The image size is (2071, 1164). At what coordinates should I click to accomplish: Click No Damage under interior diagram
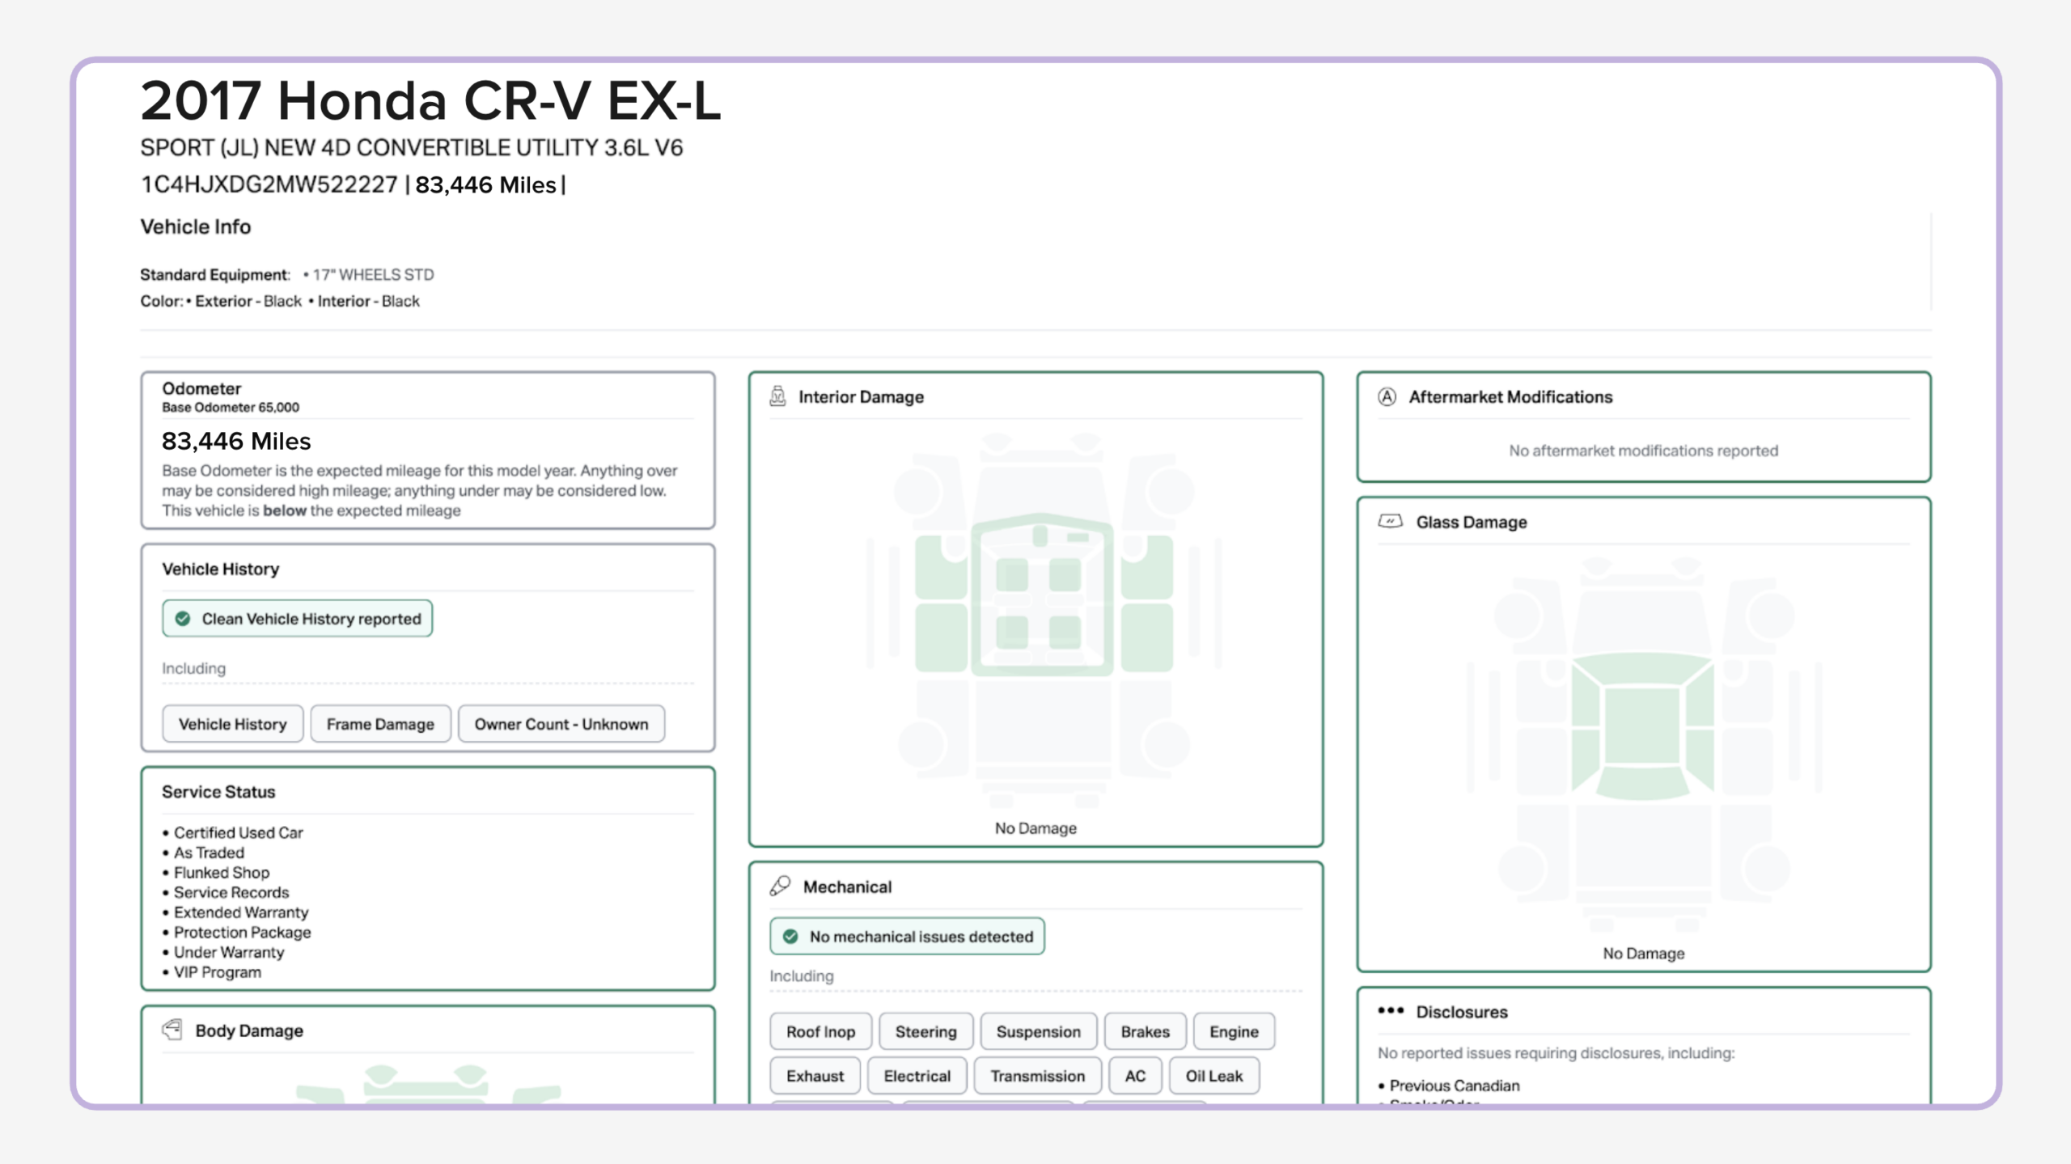(x=1035, y=828)
